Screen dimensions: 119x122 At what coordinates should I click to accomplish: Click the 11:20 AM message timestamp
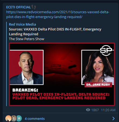[108, 110]
